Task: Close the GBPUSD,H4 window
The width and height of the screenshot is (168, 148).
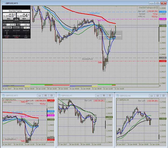Action: coord(163,96)
